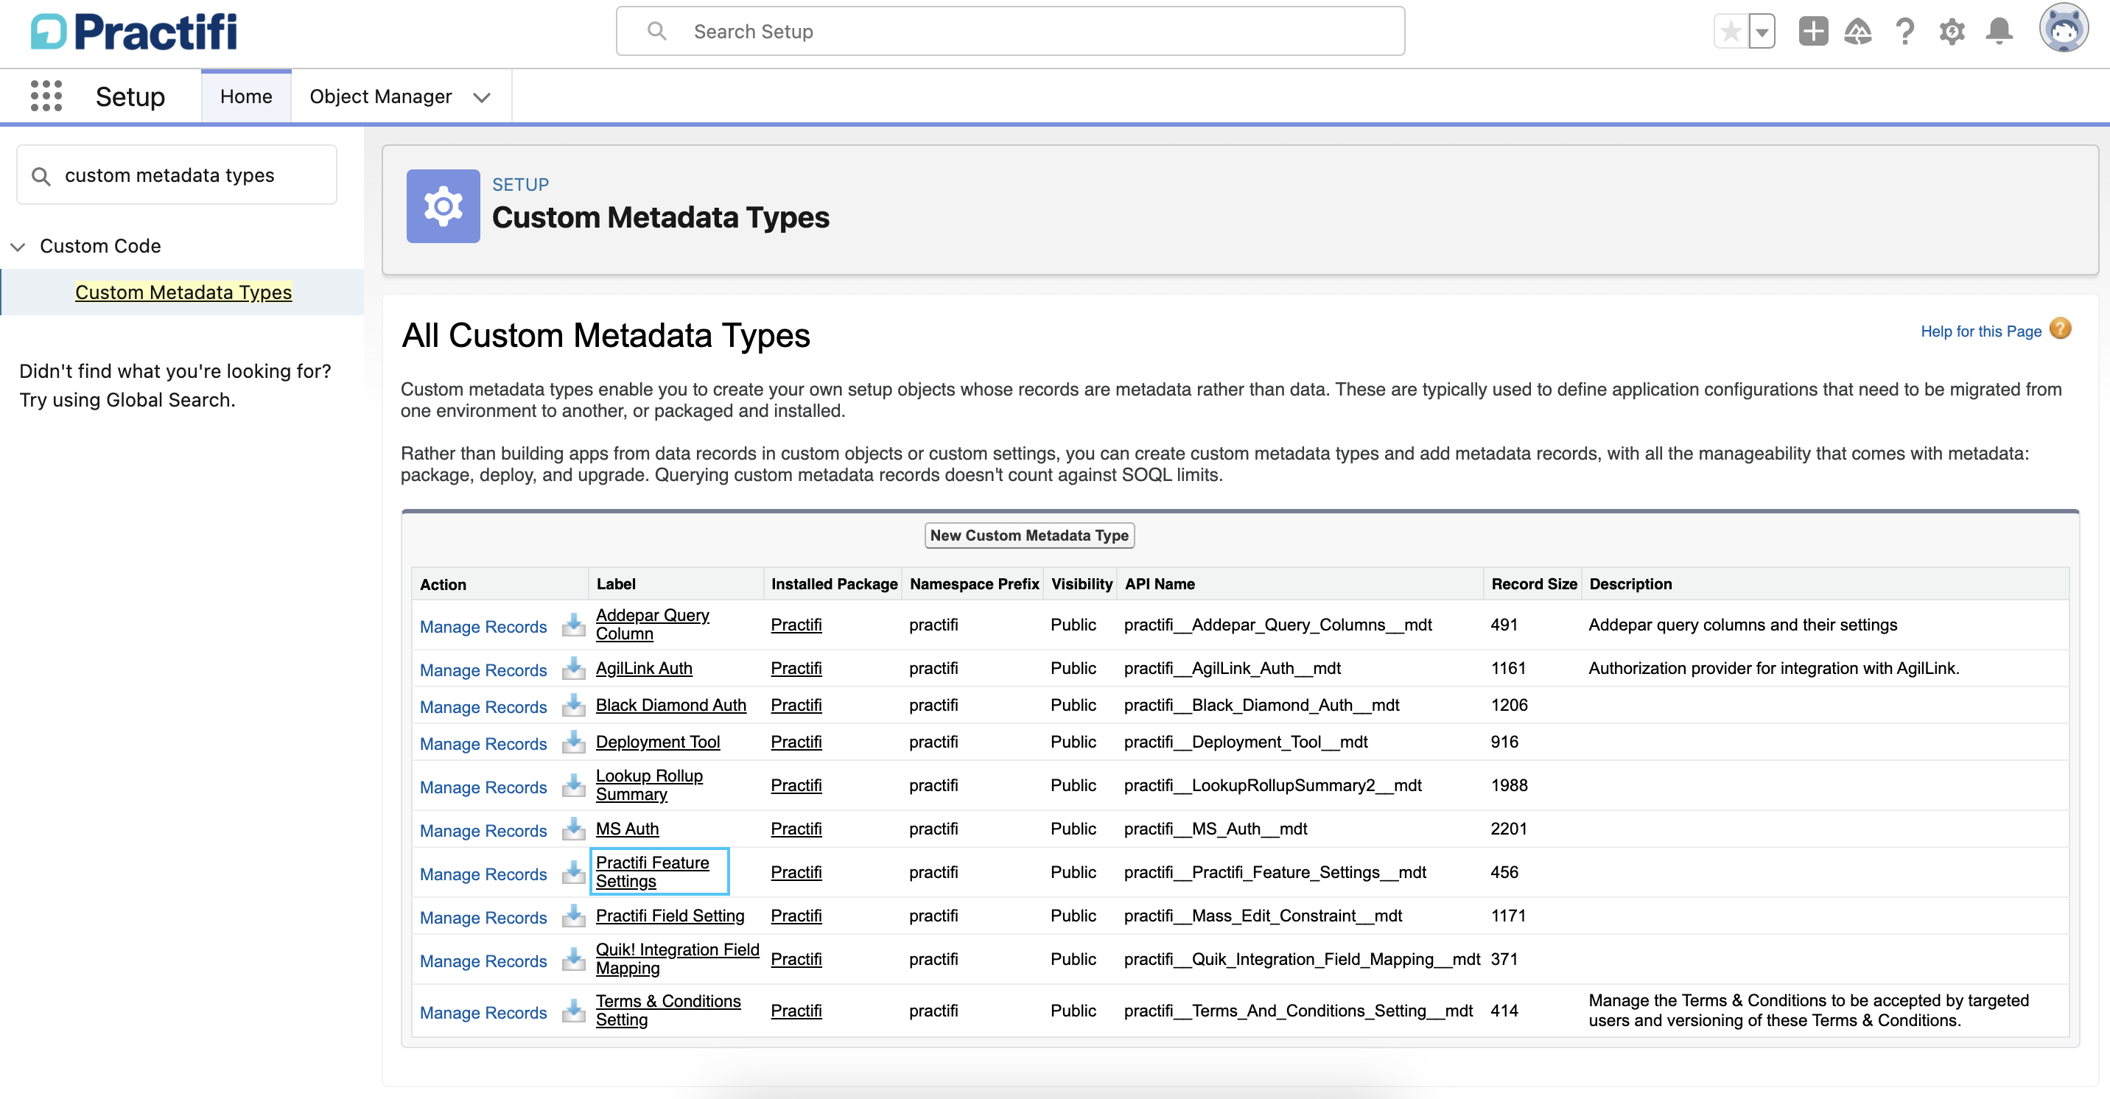This screenshot has width=2110, height=1099.
Task: Open the Practifi Feature Settings label link
Action: (x=652, y=871)
